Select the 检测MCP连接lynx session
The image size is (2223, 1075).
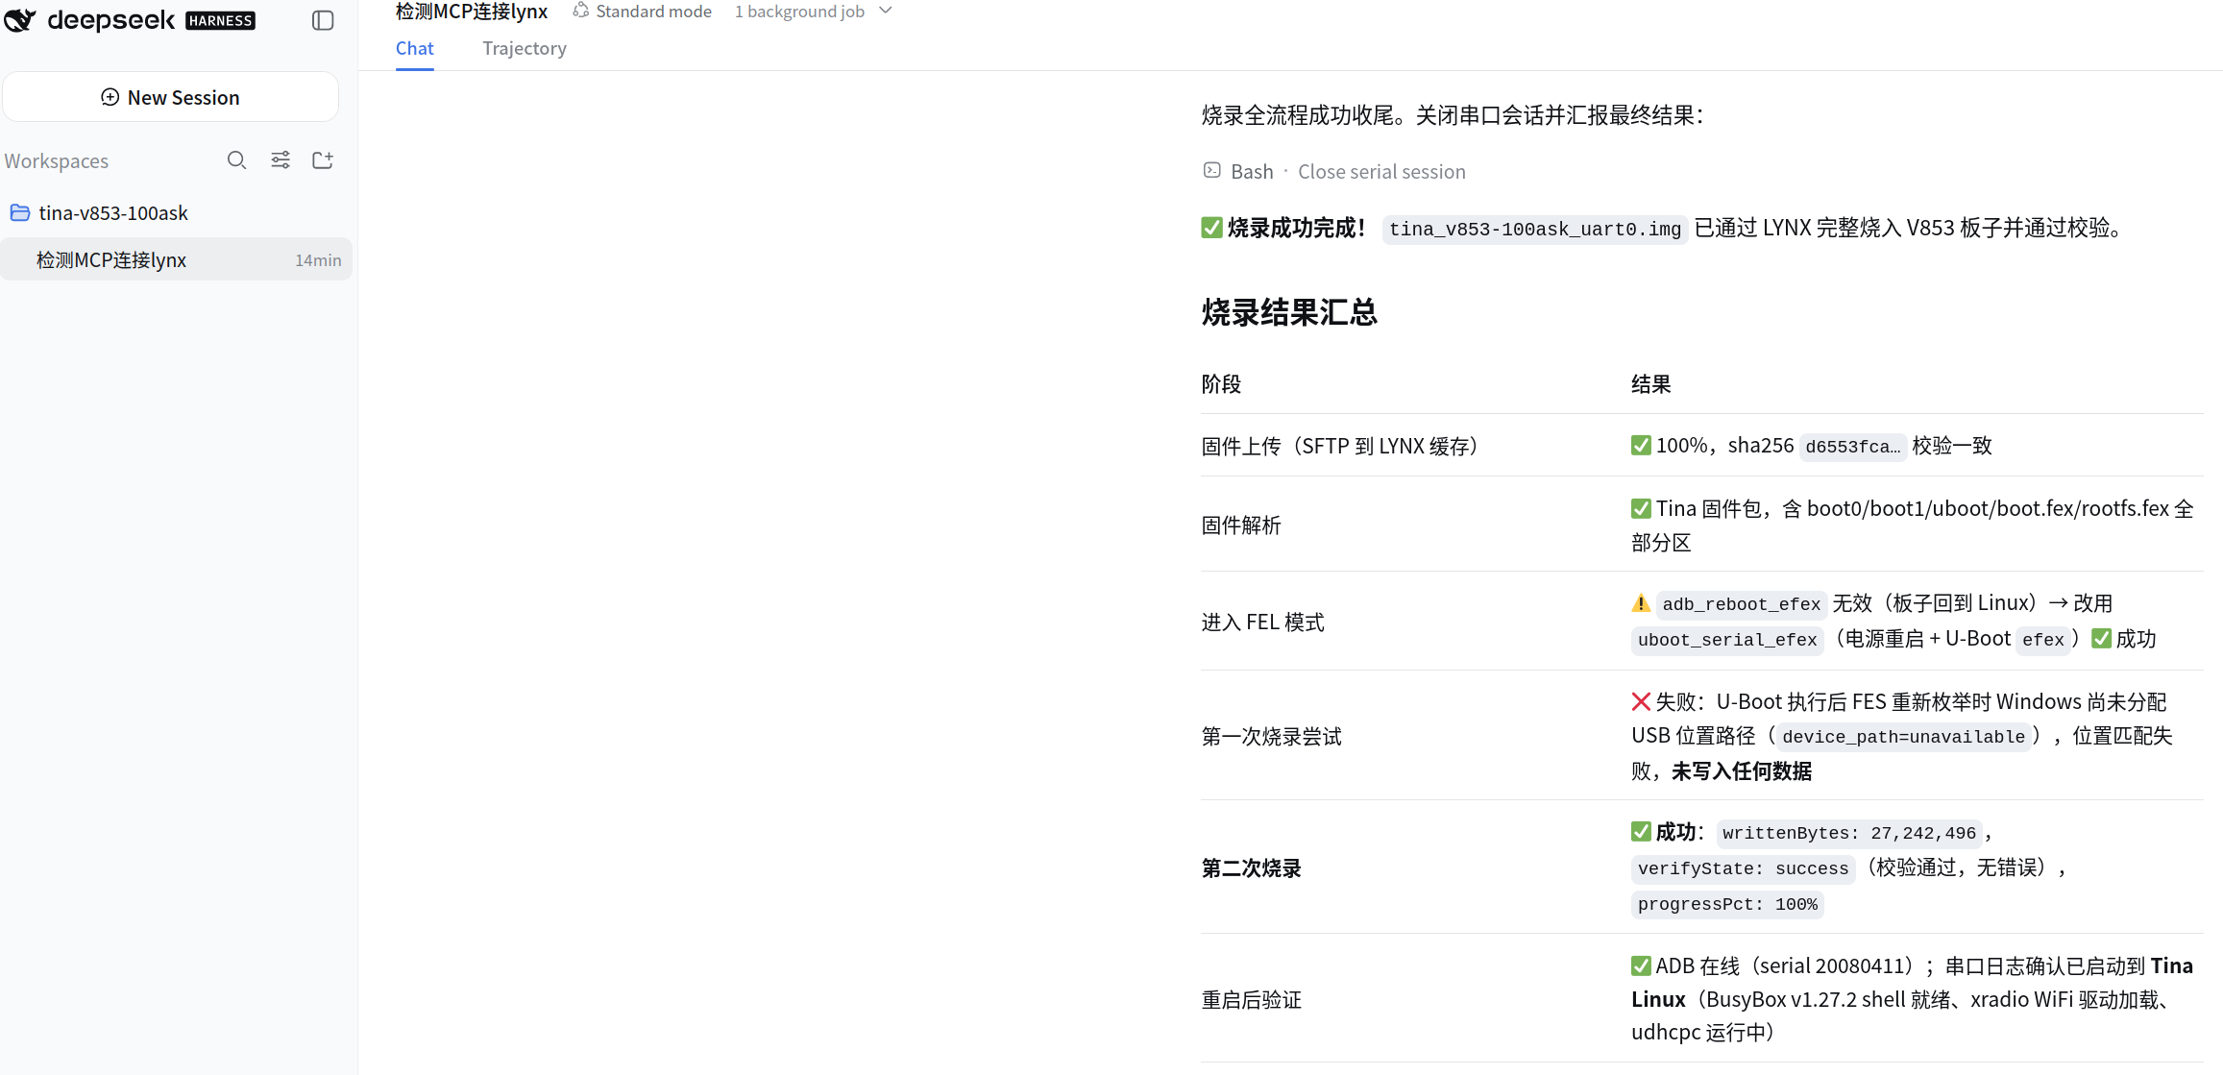point(177,259)
